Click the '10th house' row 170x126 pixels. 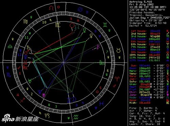coord(149,55)
